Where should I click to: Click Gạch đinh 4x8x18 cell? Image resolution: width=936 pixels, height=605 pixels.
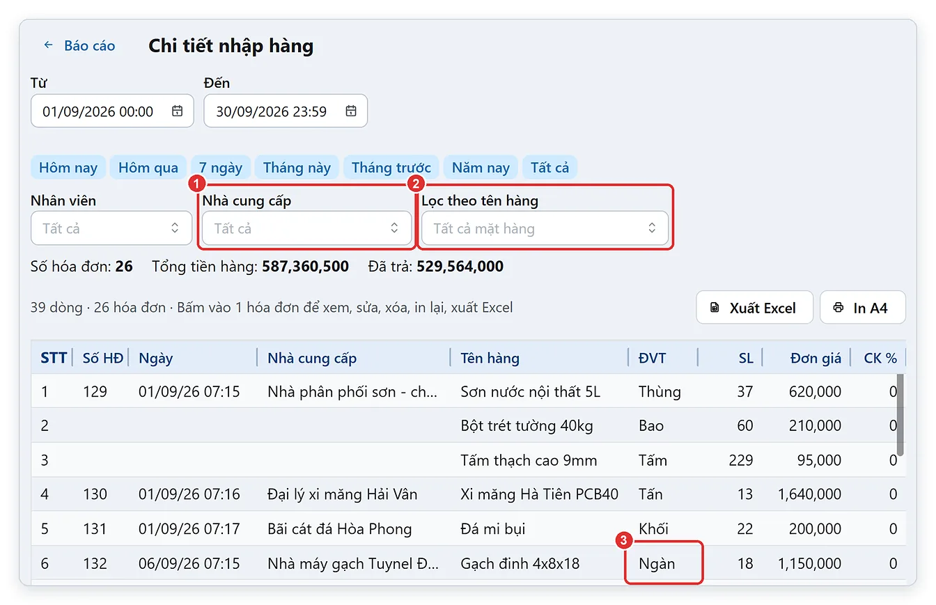(520, 564)
